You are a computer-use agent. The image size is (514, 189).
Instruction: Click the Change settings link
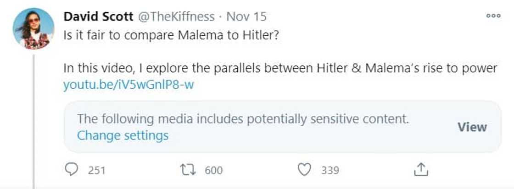click(123, 135)
